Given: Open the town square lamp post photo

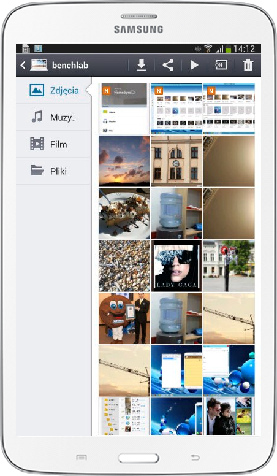Looking at the screenshot, I should [x=229, y=266].
